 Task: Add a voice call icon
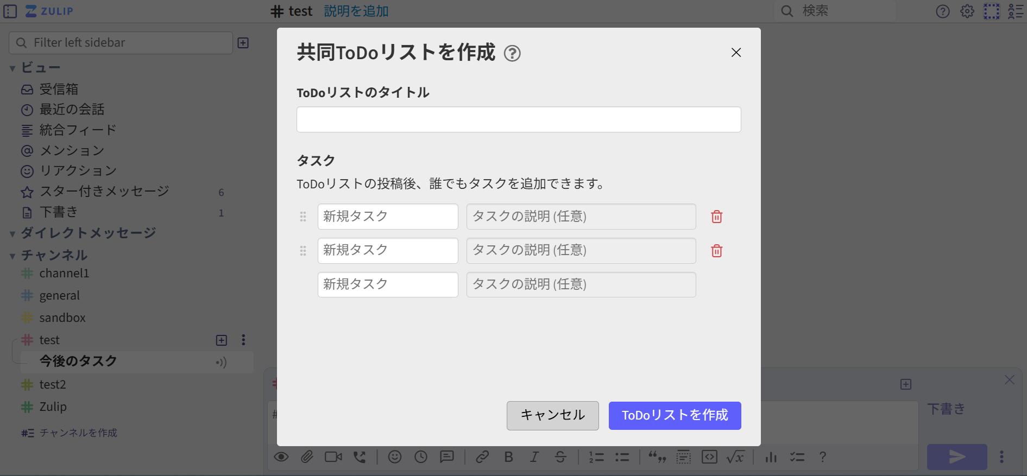360,457
